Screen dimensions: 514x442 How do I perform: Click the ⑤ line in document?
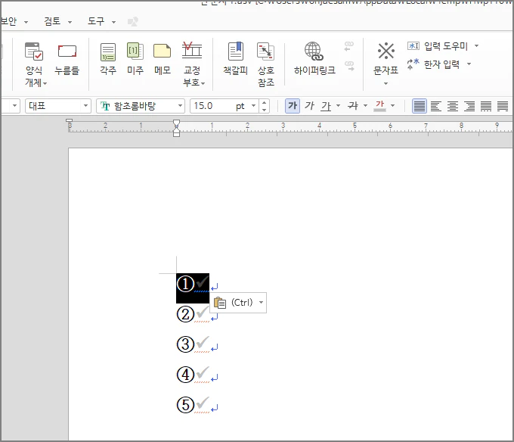click(x=193, y=405)
